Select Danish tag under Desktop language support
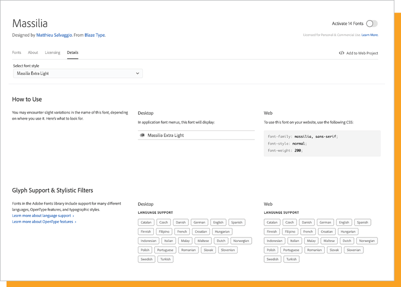This screenshot has width=401, height=287. [x=180, y=222]
